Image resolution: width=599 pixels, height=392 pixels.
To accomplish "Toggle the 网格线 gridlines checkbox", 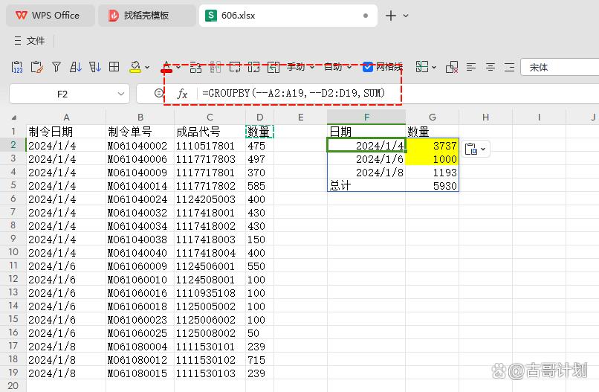I will (368, 67).
